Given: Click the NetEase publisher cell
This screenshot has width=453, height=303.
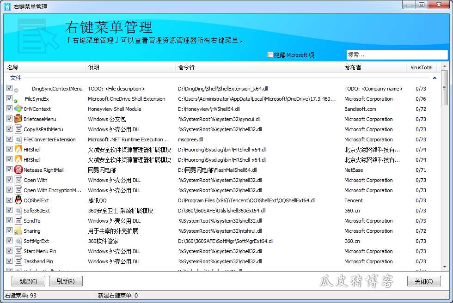Looking at the screenshot, I should pos(354,170).
